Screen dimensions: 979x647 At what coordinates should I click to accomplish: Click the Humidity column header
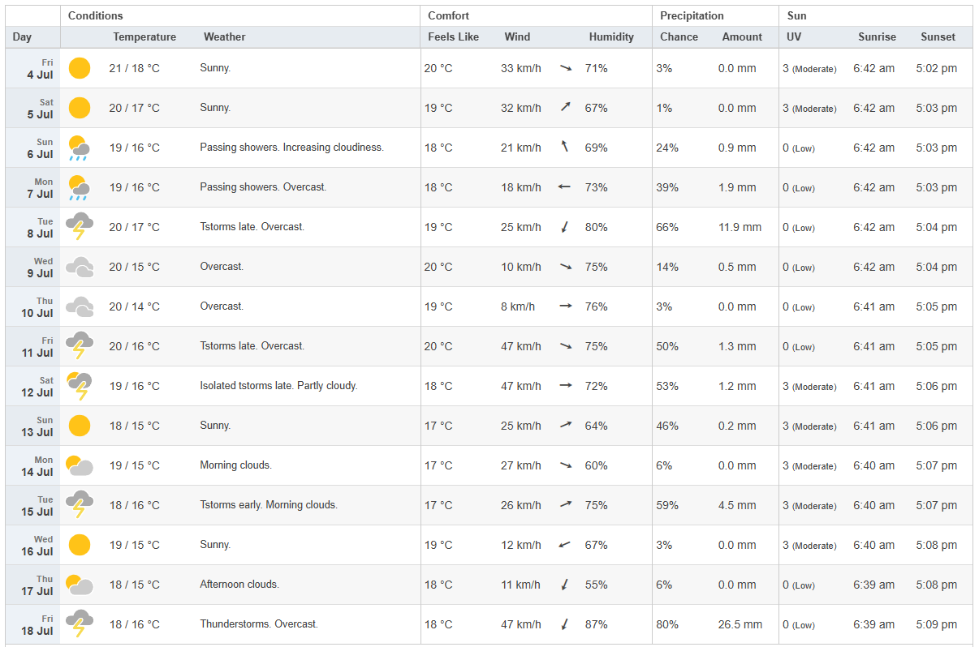click(x=611, y=37)
